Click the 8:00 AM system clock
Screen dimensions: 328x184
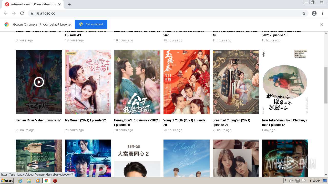[x=315, y=181]
